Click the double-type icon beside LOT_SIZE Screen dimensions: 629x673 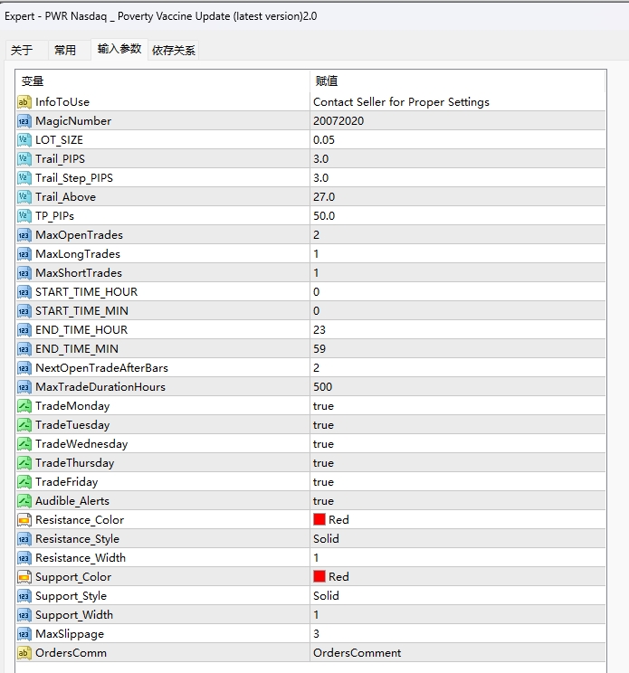tap(24, 140)
